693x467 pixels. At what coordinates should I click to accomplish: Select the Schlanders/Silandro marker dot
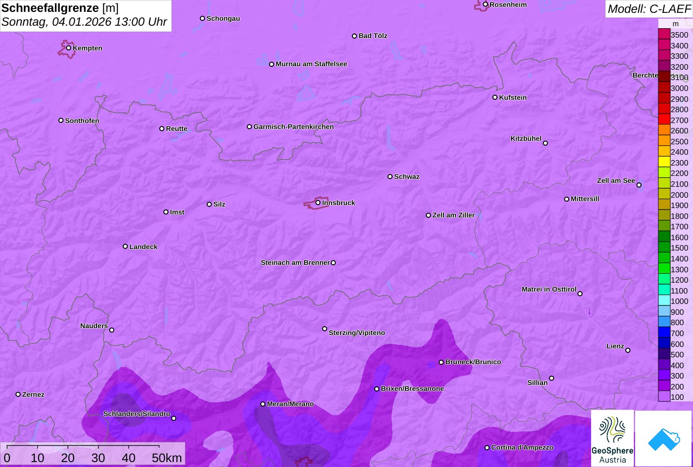pos(174,419)
